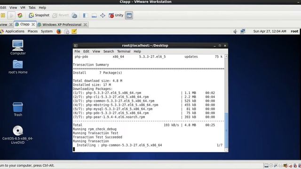Click the VMware status bar hard disk icon

click(266, 166)
